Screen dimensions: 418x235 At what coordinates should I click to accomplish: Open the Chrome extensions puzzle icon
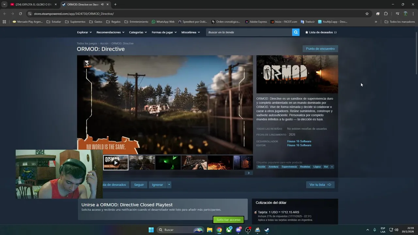click(x=386, y=14)
